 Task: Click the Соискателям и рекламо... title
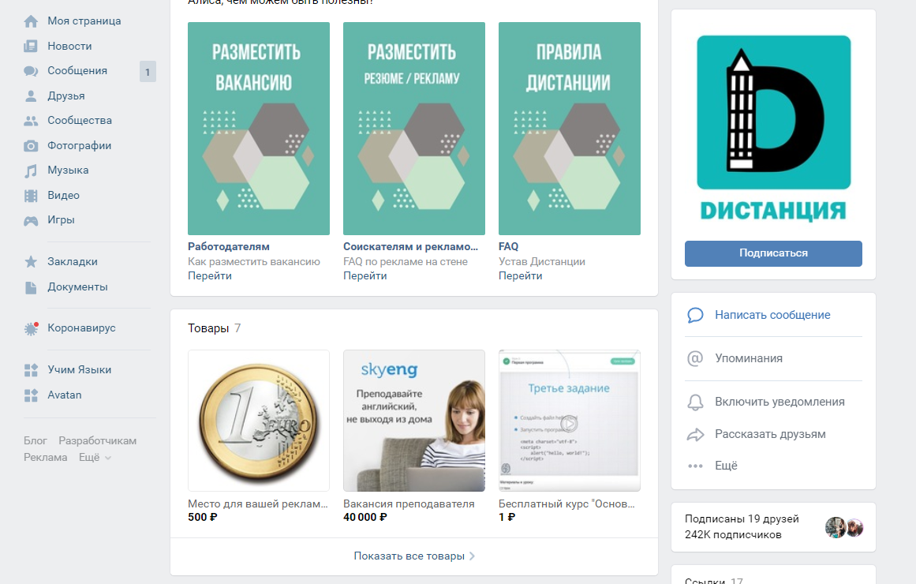pyautogui.click(x=411, y=247)
